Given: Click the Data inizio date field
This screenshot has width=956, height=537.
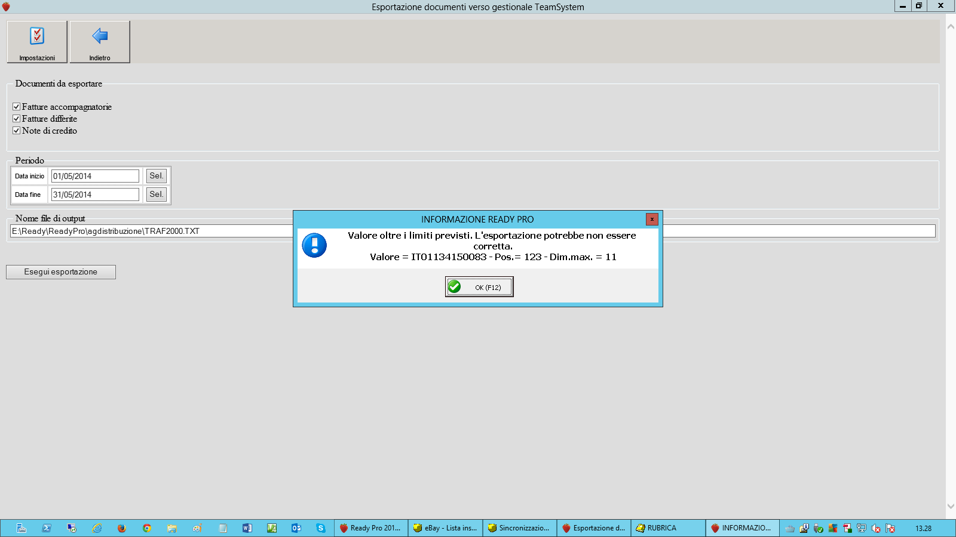Looking at the screenshot, I should (95, 176).
